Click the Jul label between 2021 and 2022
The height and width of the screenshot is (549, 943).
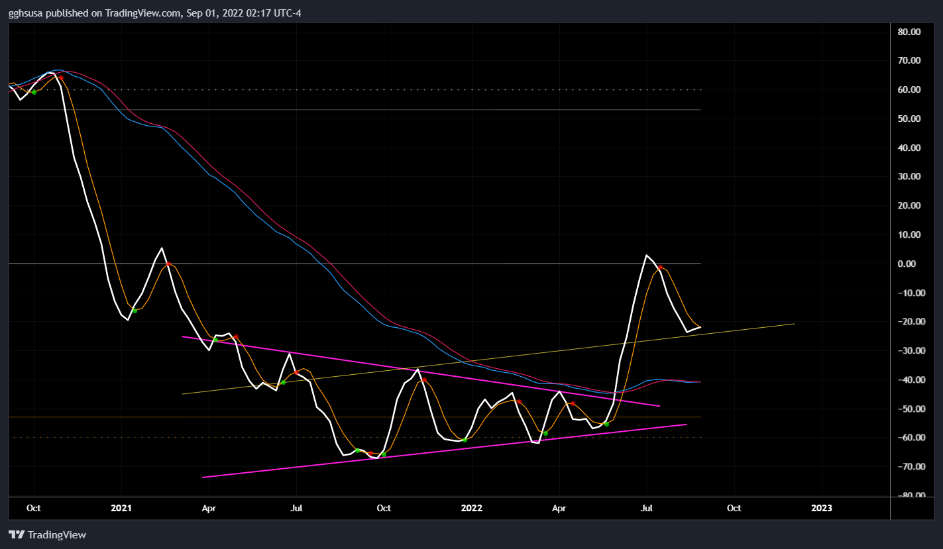[x=296, y=508]
